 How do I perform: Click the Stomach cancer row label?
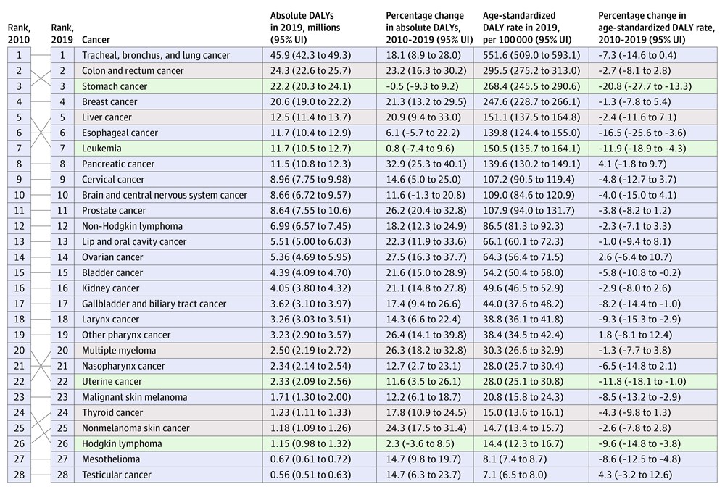tap(115, 86)
